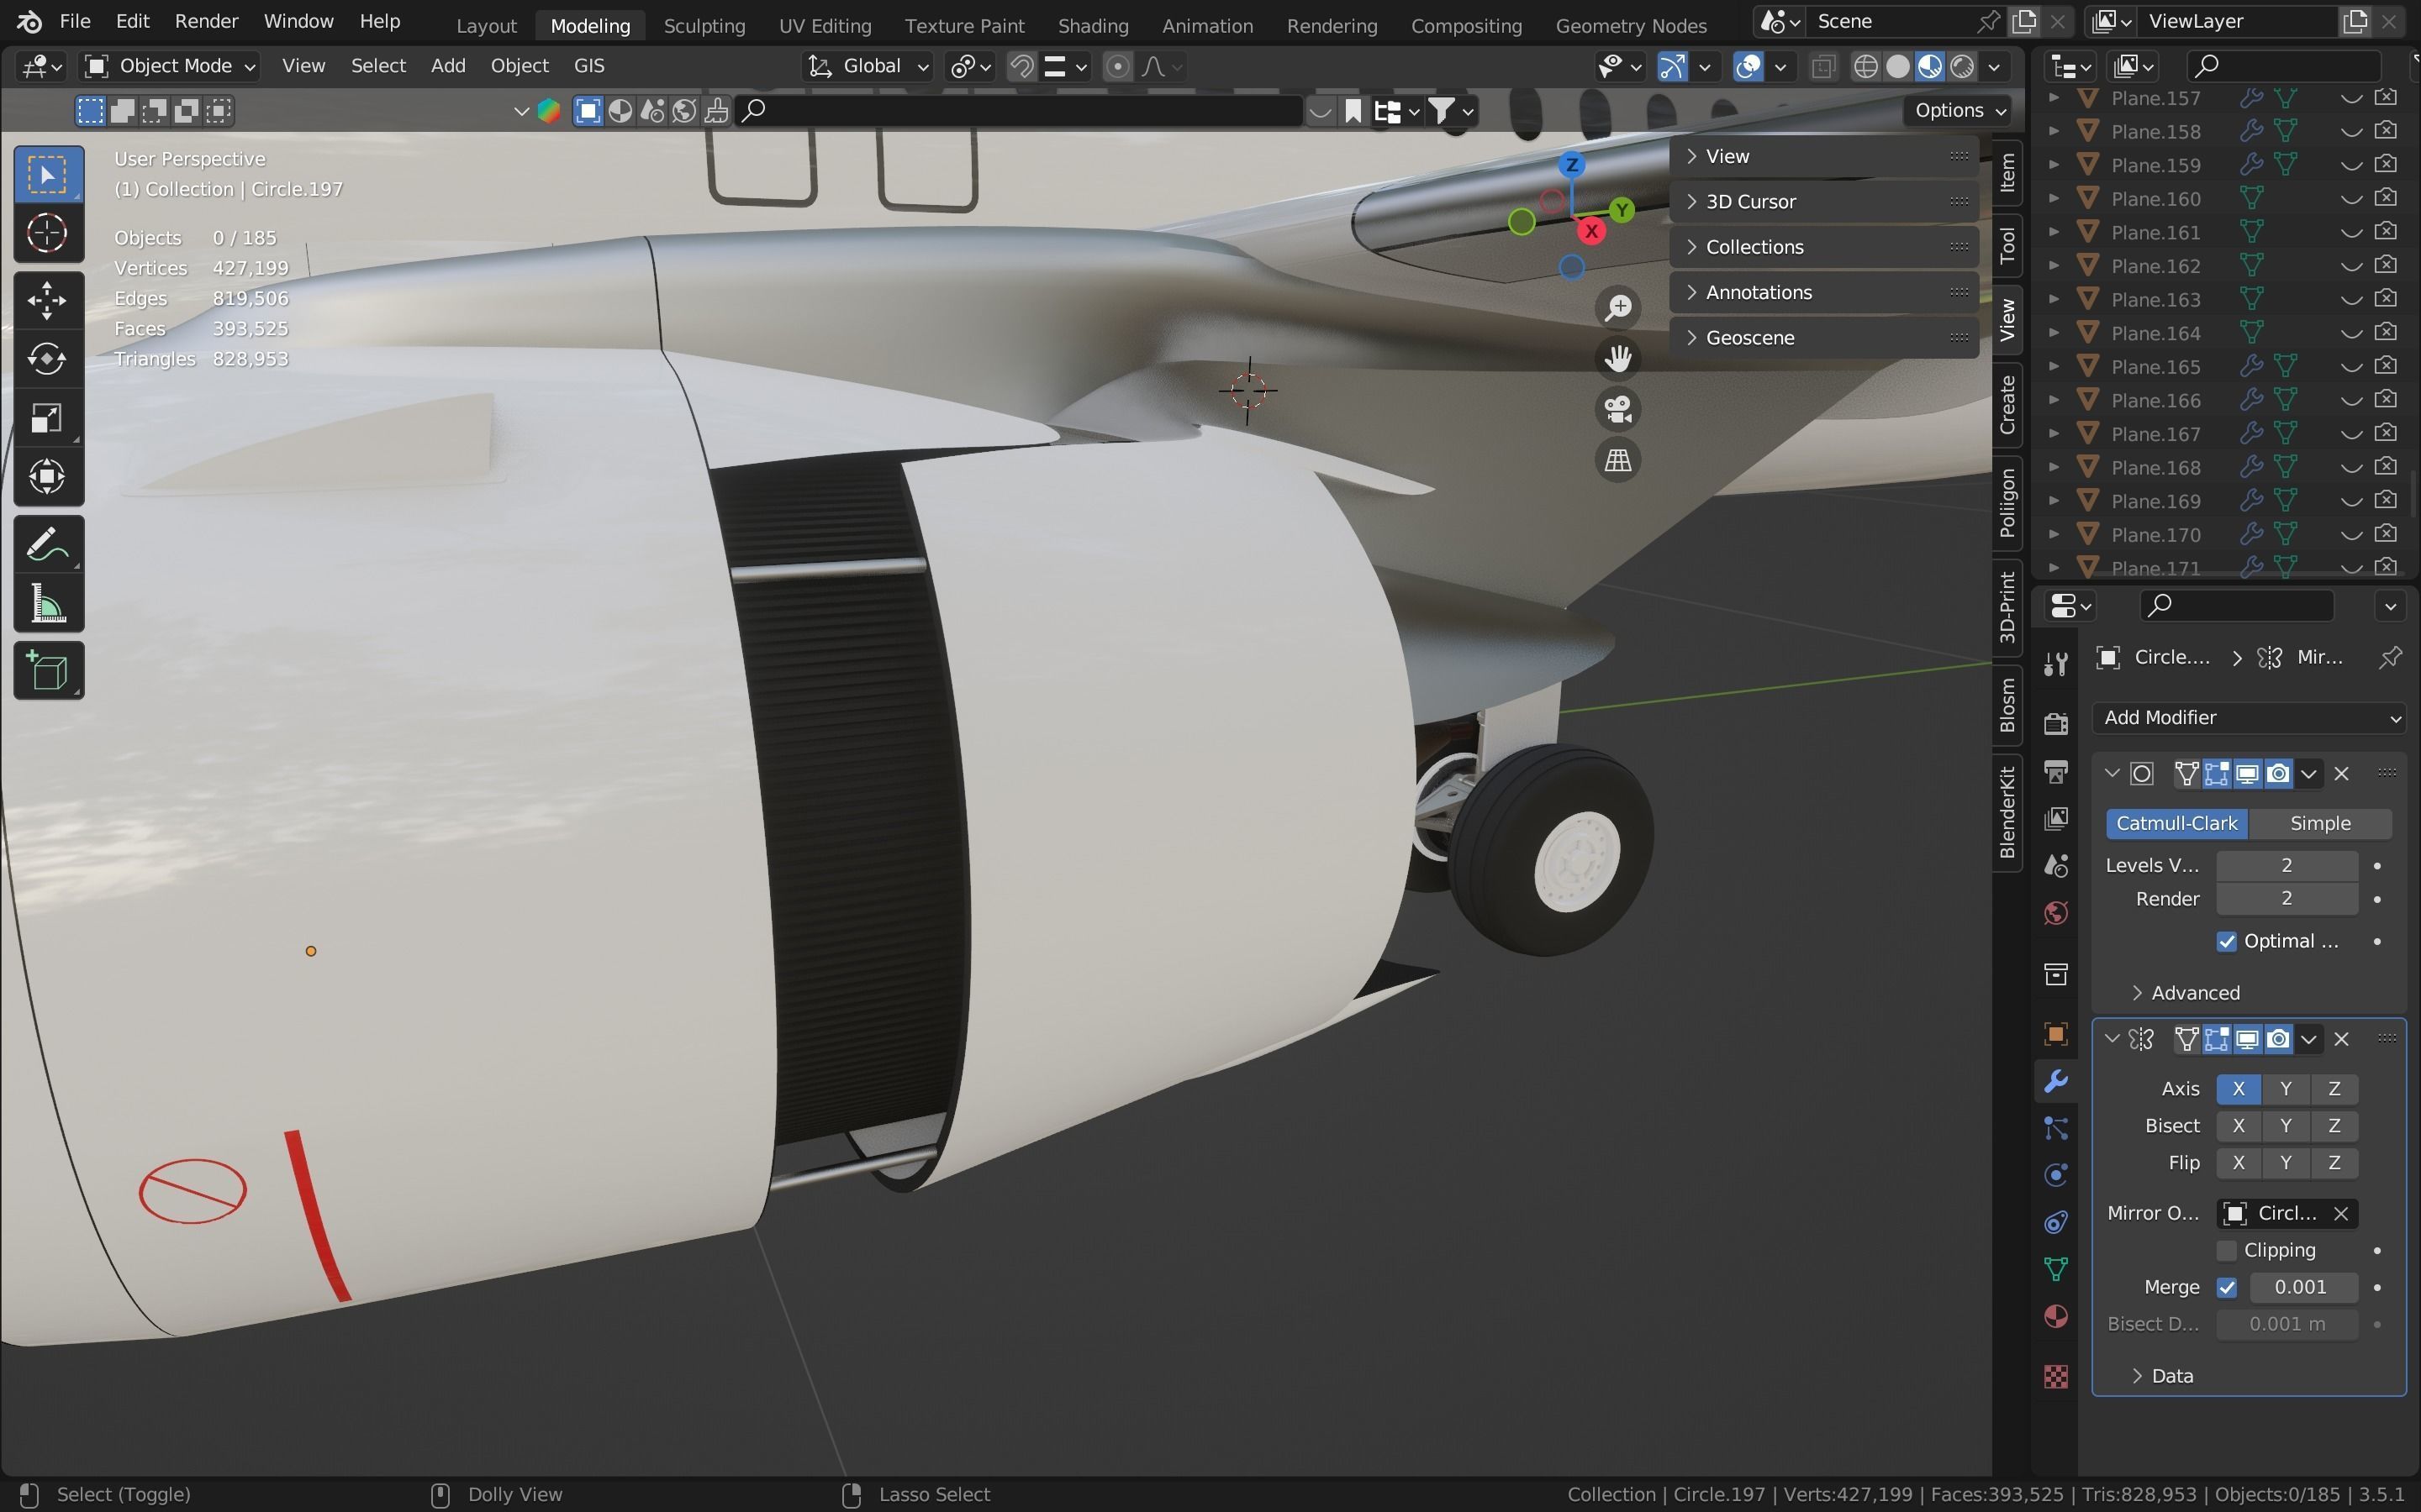2421x1512 pixels.
Task: Open the Add Modifier dropdown
Action: tap(2249, 717)
